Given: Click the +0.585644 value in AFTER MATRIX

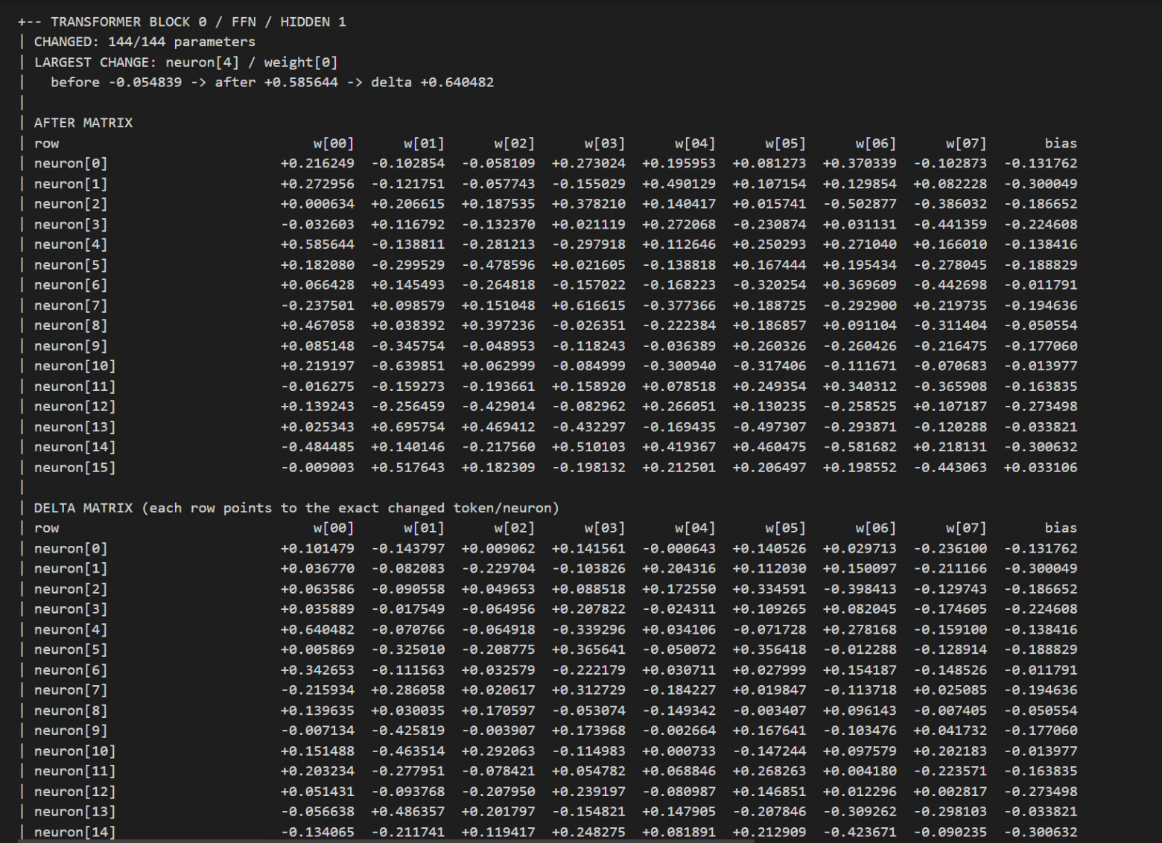Looking at the screenshot, I should pyautogui.click(x=317, y=244).
